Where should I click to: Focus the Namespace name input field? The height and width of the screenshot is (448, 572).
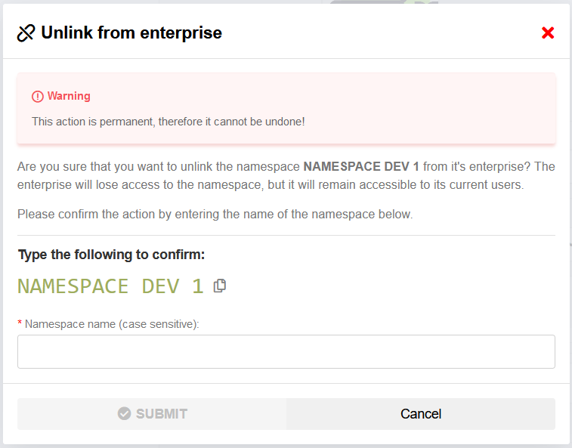click(x=286, y=352)
